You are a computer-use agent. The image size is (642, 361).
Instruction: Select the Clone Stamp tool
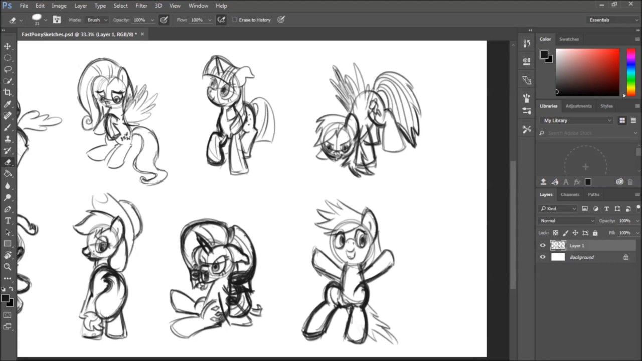click(x=8, y=139)
